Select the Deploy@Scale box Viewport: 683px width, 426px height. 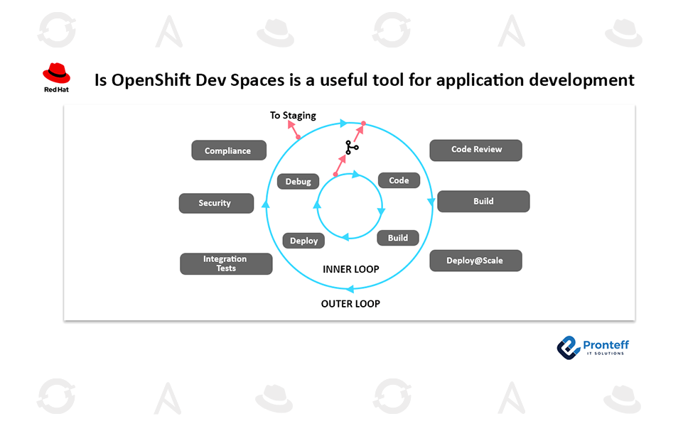click(475, 261)
